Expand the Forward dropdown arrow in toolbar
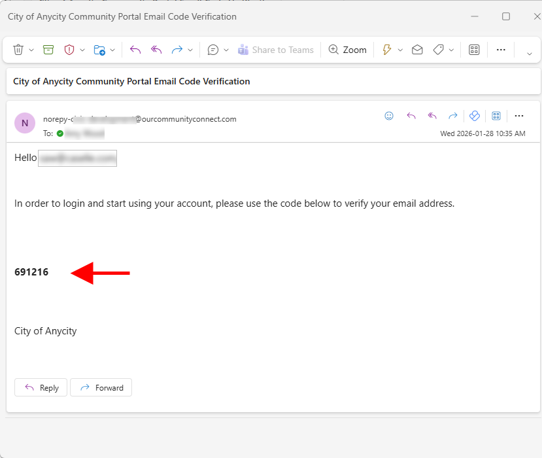The image size is (542, 458). click(190, 50)
